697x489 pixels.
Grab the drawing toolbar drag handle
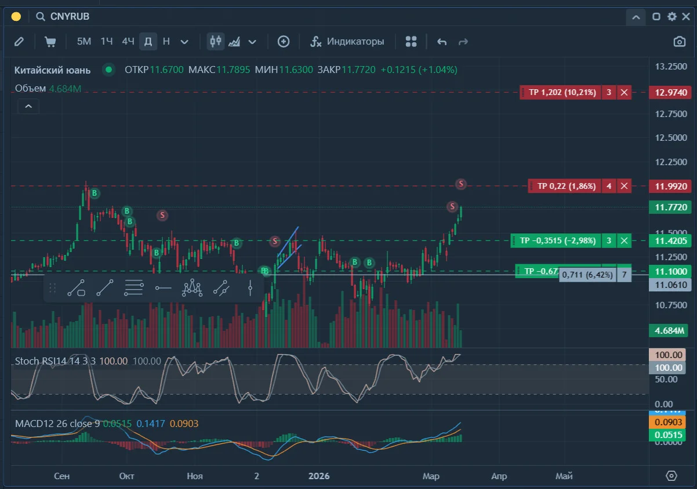pyautogui.click(x=52, y=287)
